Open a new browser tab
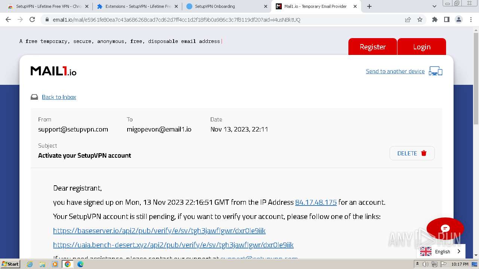Viewport: 479px width, 269px height. tap(369, 6)
